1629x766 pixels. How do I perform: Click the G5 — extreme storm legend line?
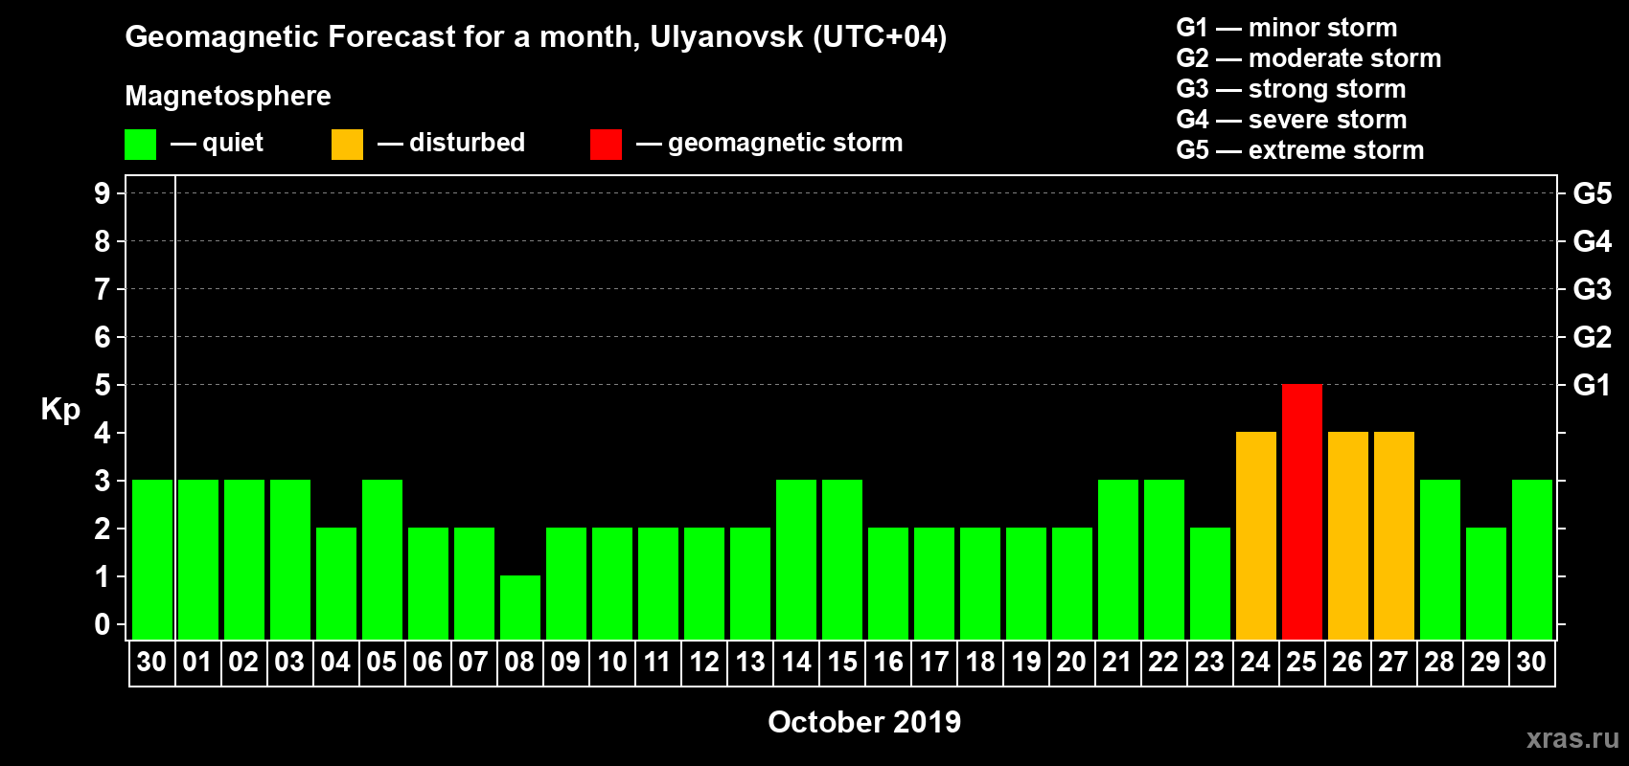1300,150
